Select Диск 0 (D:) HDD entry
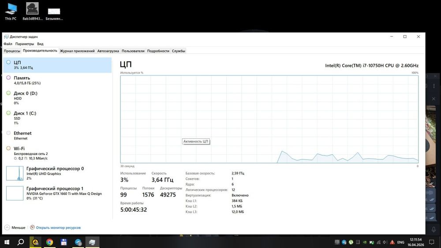Screen dimensions: 441x248 tap(57, 98)
